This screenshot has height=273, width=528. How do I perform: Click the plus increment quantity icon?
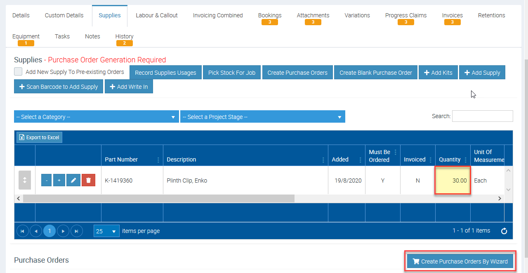(59, 180)
